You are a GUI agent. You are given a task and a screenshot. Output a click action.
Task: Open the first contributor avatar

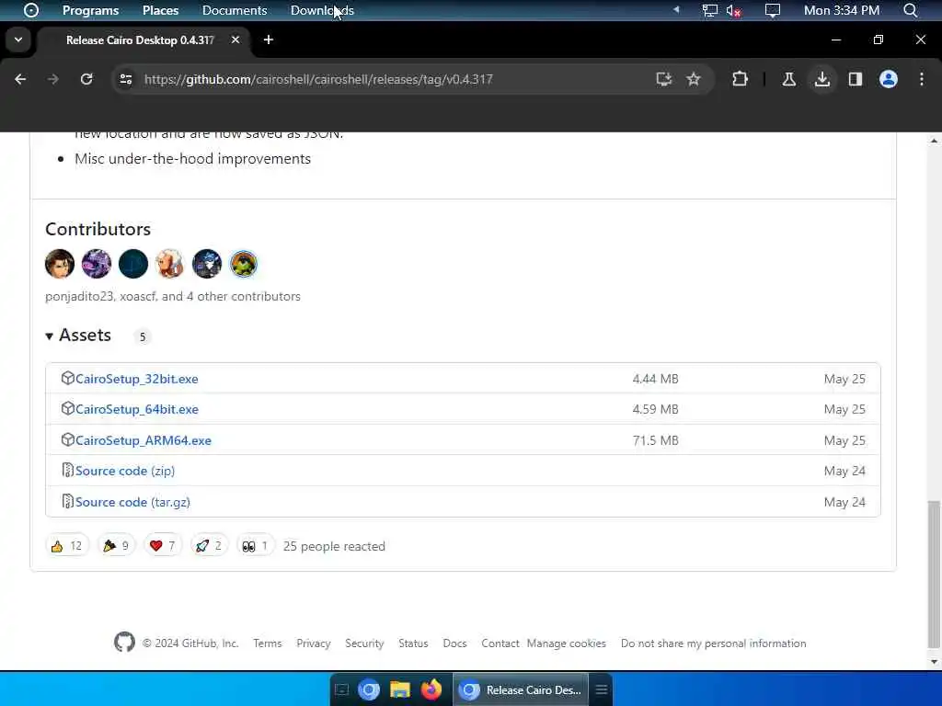[x=60, y=264]
